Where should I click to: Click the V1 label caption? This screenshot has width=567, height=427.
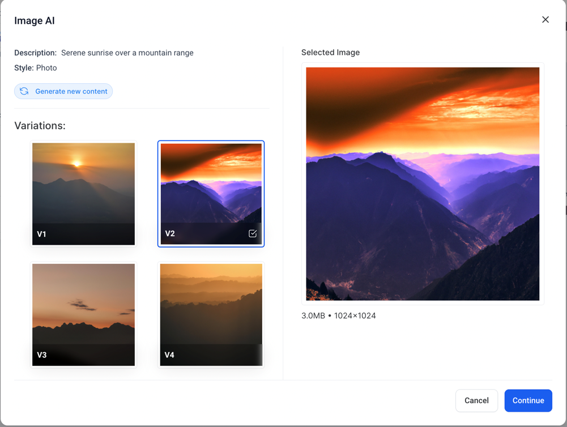pyautogui.click(x=42, y=234)
